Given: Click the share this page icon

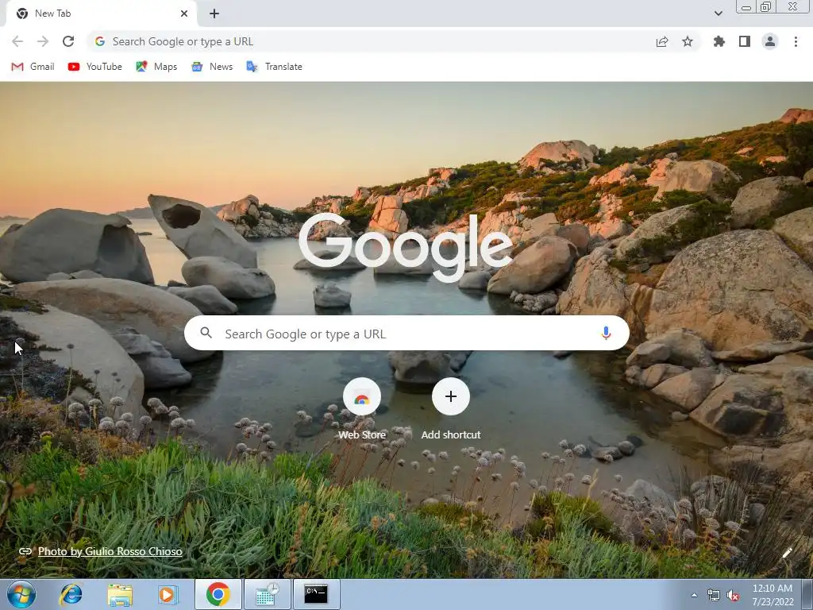Looking at the screenshot, I should (x=662, y=41).
